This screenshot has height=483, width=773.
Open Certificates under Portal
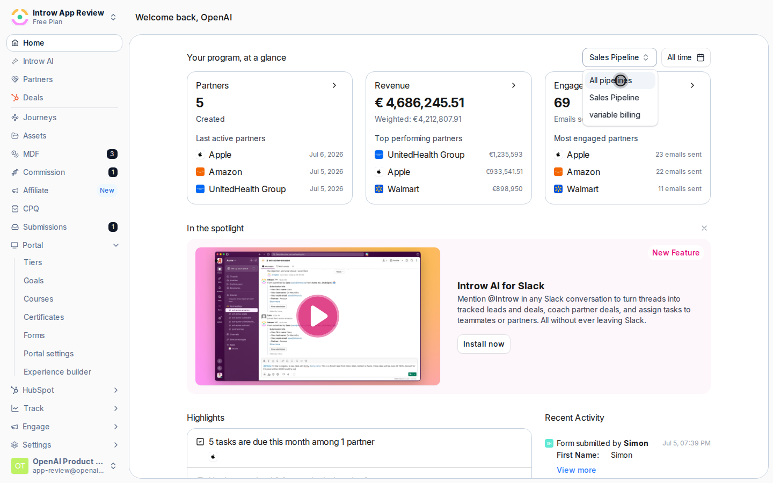coord(44,317)
